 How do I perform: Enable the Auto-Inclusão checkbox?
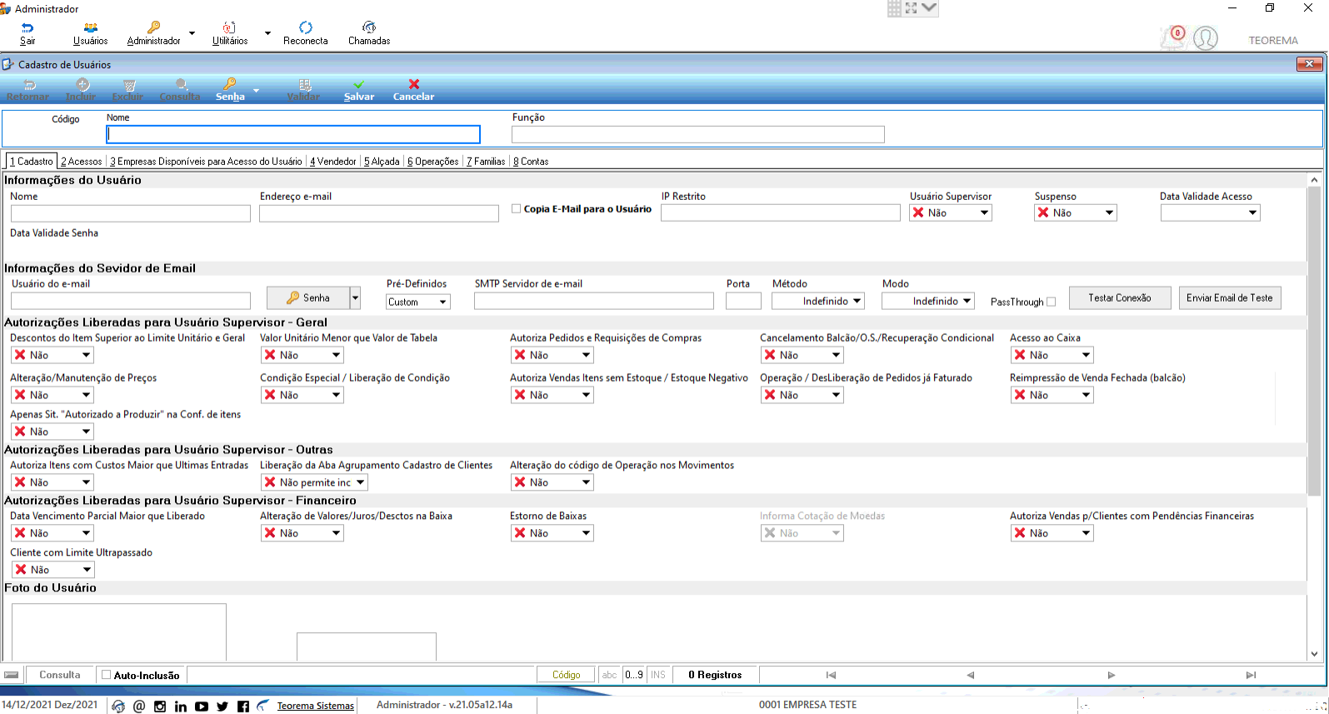(107, 675)
